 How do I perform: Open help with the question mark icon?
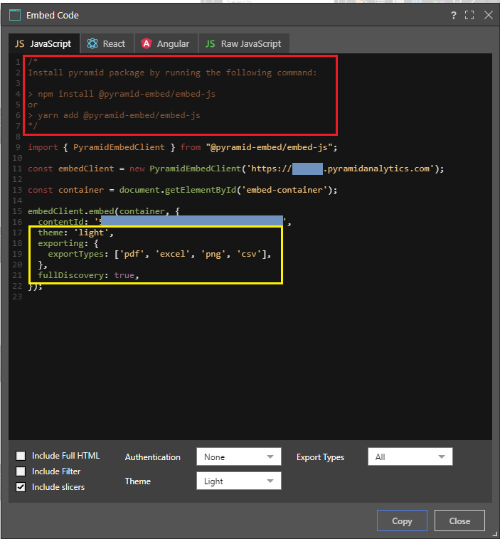tap(454, 15)
